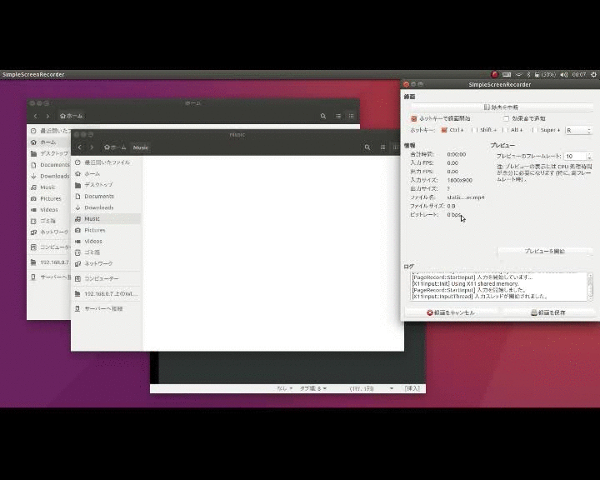Open the Bluetooth indicator in top panel
The width and height of the screenshot is (600, 480).
[528, 75]
